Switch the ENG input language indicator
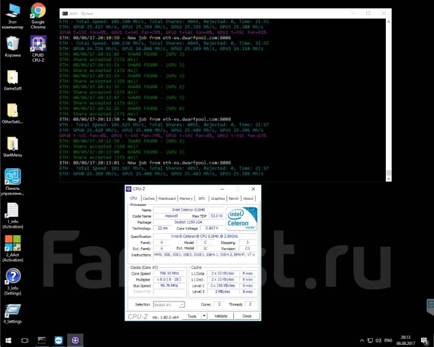The width and height of the screenshot is (434, 347). click(x=389, y=340)
